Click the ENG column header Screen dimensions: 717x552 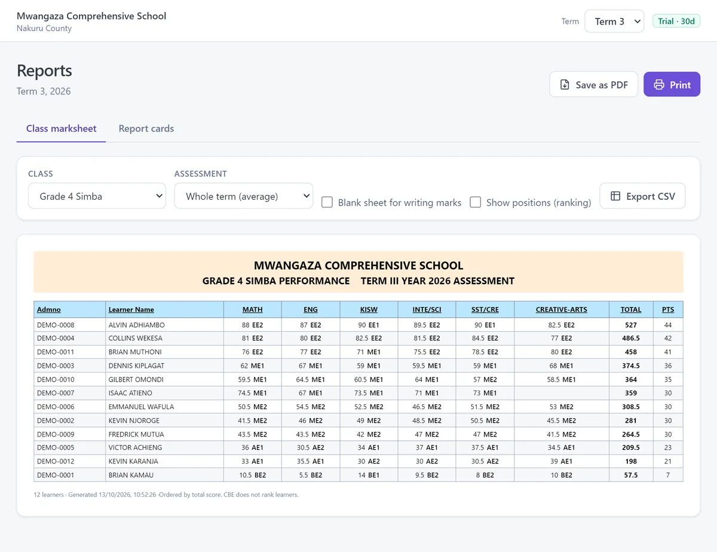coord(311,310)
